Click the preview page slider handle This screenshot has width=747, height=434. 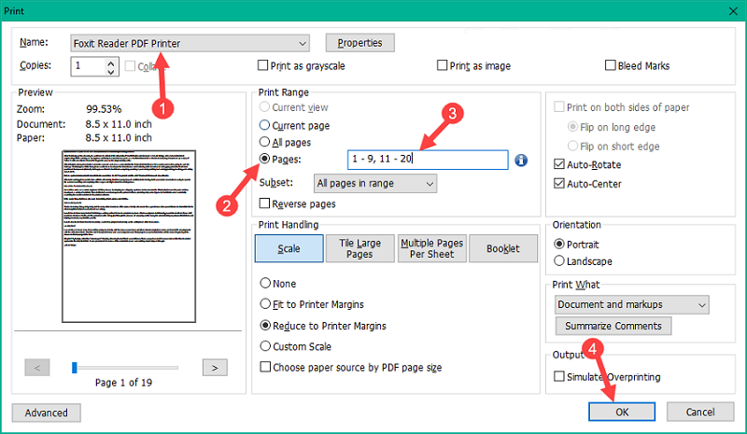74,367
